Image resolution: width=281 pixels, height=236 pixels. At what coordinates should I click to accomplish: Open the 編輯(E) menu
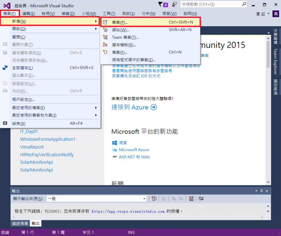29,14
